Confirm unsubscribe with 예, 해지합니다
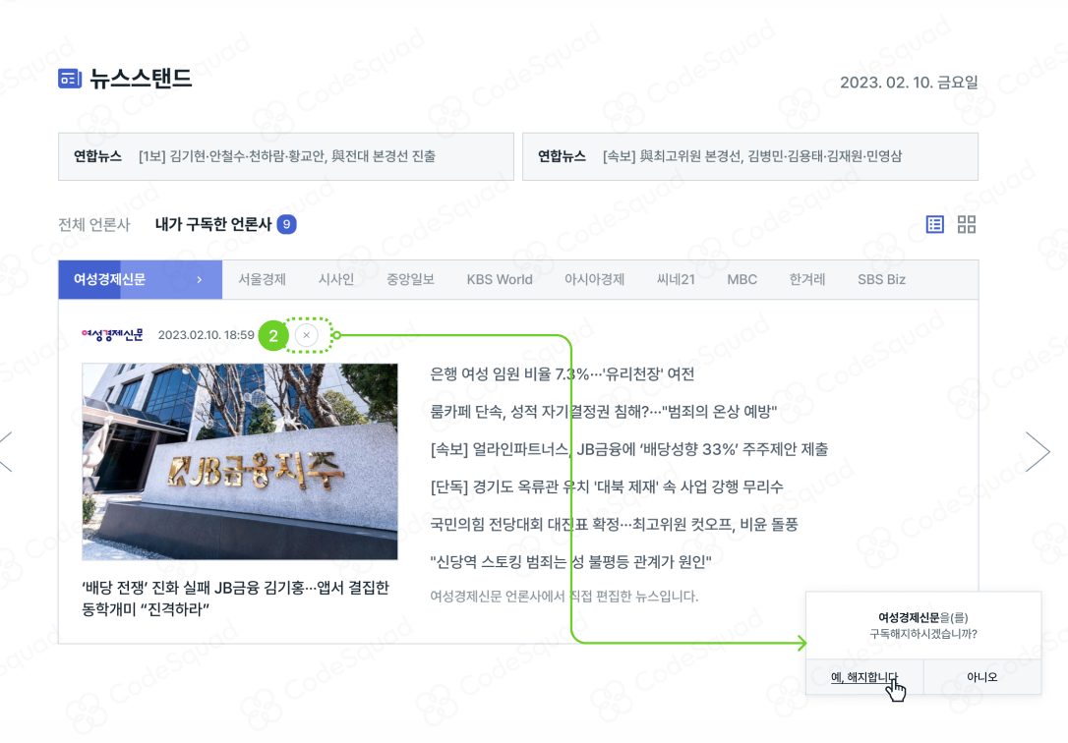This screenshot has width=1068, height=743. click(864, 677)
